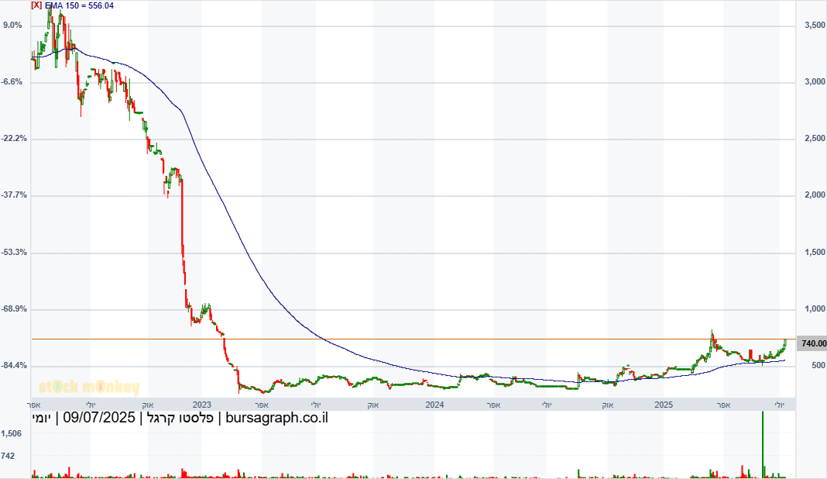Select the 2023 year label on time axis
Image resolution: width=827 pixels, height=479 pixels.
pyautogui.click(x=201, y=405)
